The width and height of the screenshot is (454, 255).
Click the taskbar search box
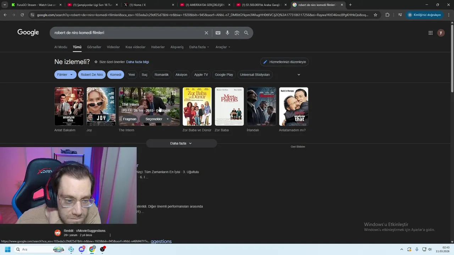40,249
